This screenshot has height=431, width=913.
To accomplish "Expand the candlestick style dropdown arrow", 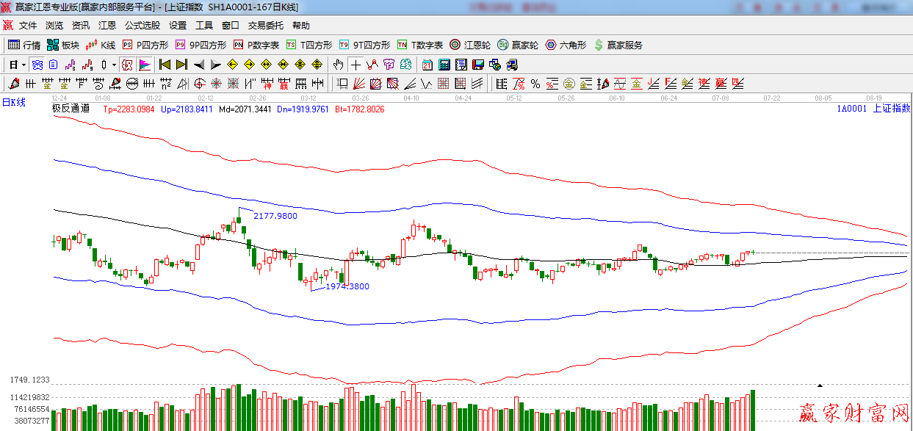I will pos(114,65).
